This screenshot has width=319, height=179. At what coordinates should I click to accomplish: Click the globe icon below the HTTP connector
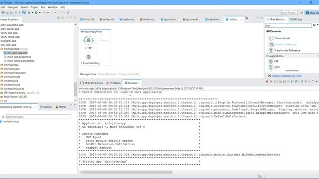point(89,57)
